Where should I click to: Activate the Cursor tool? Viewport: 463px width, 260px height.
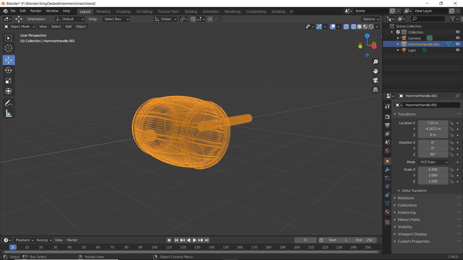coord(8,48)
